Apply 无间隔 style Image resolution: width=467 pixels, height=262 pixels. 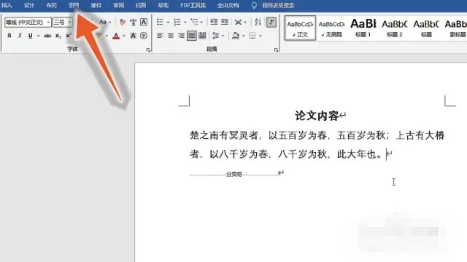pyautogui.click(x=331, y=28)
